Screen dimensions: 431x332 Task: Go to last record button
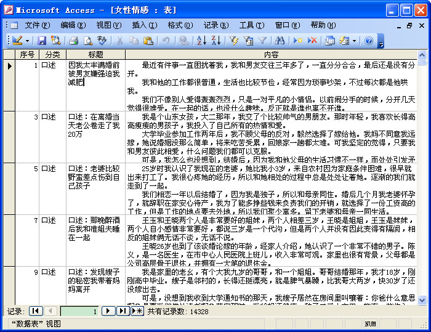click(123, 311)
